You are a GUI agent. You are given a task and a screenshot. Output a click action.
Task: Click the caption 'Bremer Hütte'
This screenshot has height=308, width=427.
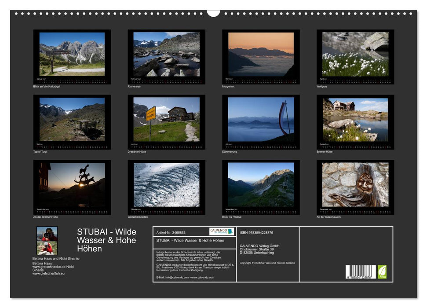point(325,151)
